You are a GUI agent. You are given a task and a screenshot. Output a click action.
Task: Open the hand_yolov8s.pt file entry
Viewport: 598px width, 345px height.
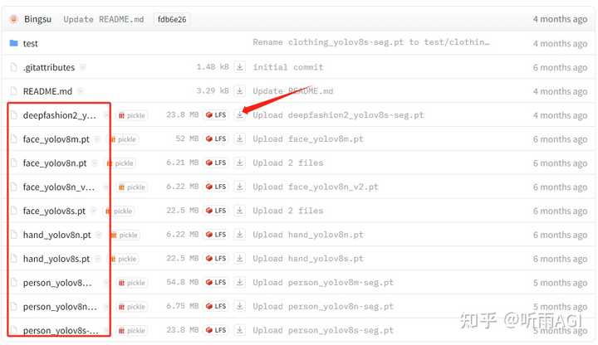(56, 259)
